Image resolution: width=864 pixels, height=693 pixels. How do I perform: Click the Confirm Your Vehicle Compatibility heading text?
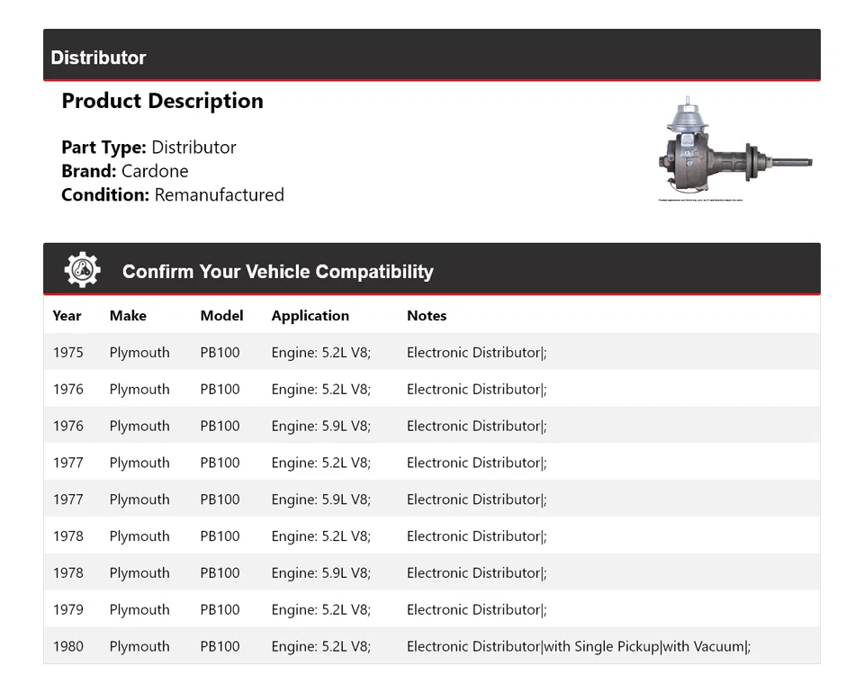pos(277,272)
